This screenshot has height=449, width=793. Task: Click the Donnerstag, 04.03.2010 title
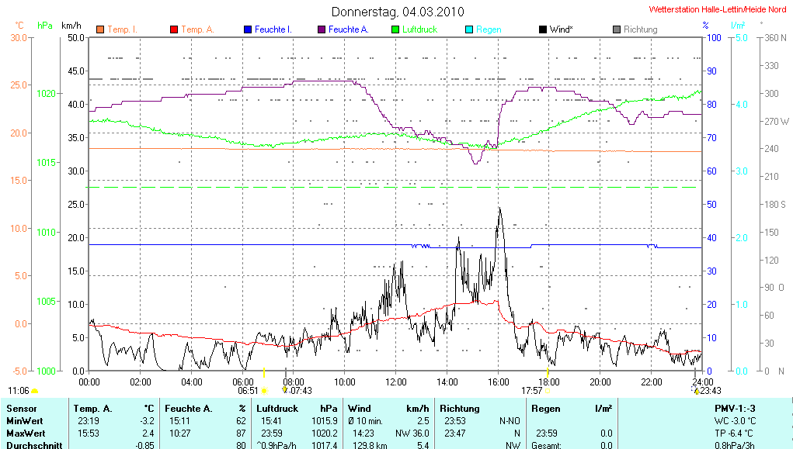[398, 12]
